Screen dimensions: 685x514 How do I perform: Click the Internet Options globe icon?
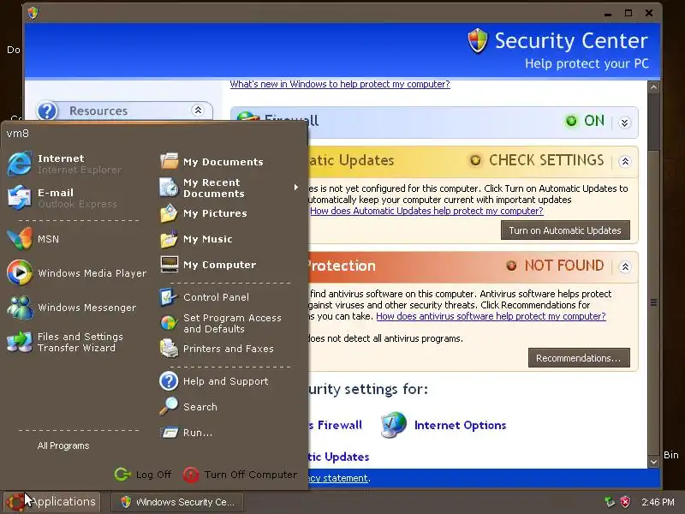(393, 425)
